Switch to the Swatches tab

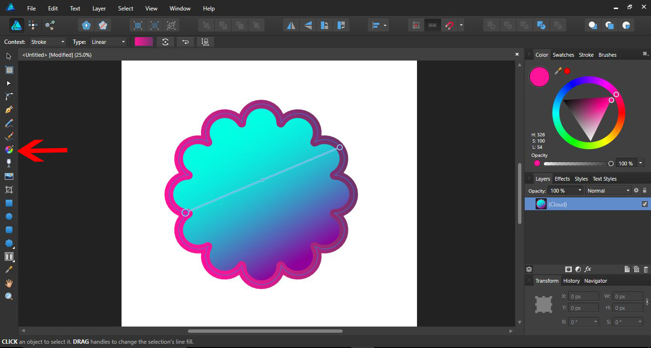coord(563,54)
